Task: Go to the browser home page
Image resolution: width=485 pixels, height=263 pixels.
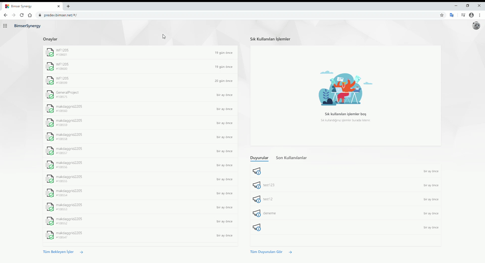Action: click(x=30, y=15)
